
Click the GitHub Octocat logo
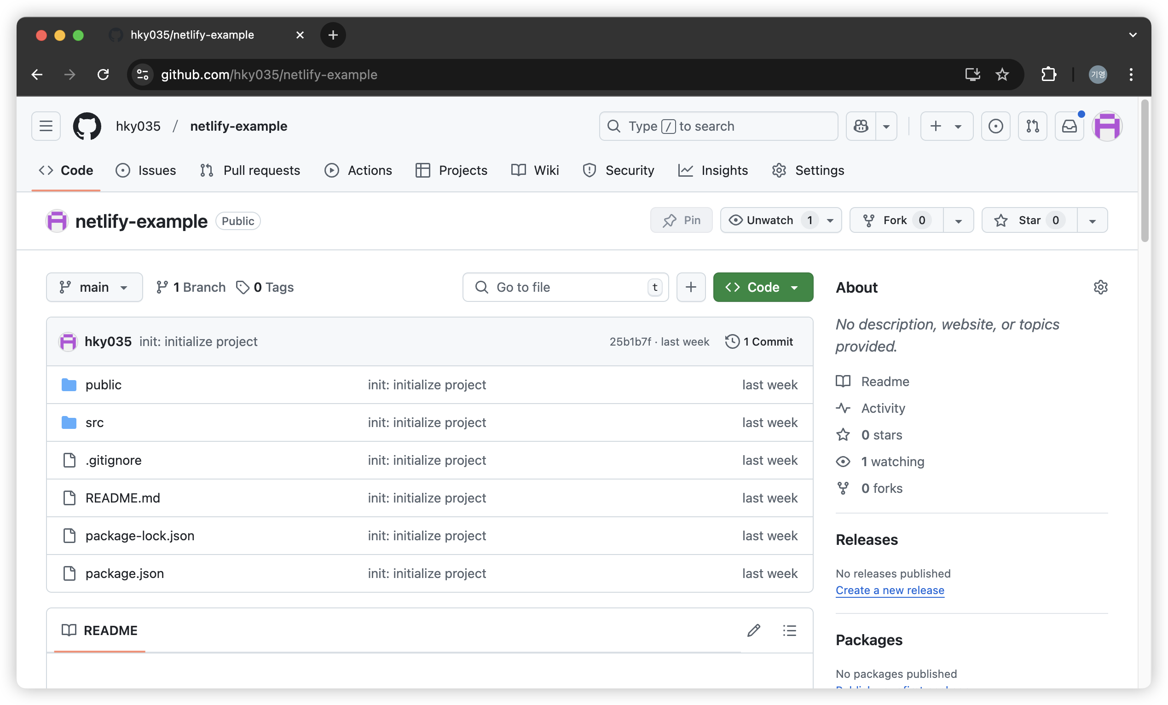(x=87, y=126)
